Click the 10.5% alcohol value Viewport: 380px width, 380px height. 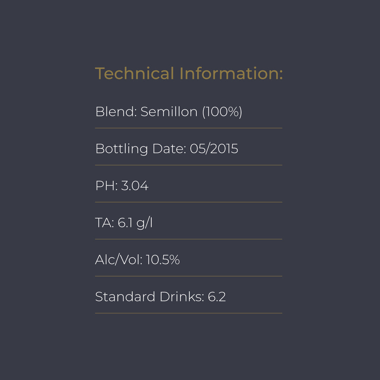click(163, 260)
